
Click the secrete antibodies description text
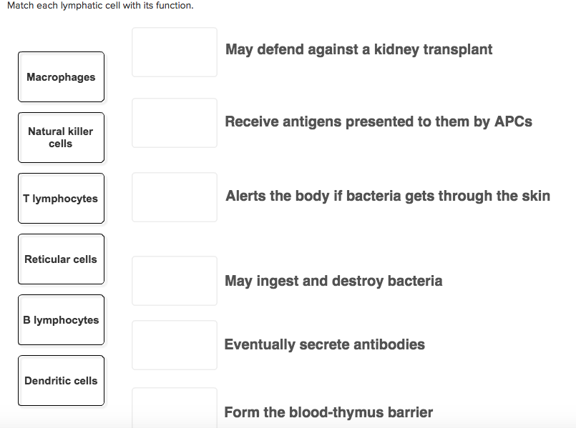pyautogui.click(x=325, y=344)
